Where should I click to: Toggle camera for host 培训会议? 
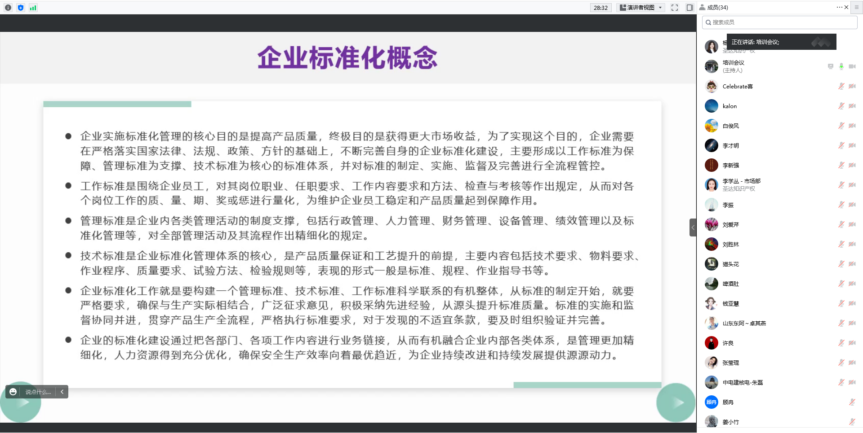coord(852,66)
